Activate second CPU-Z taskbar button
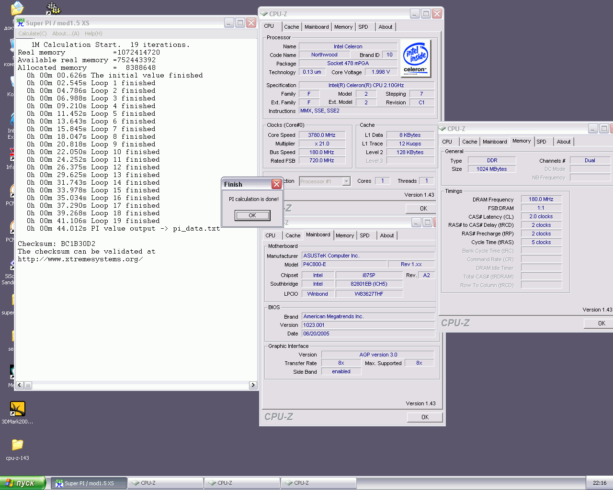 pyautogui.click(x=242, y=483)
